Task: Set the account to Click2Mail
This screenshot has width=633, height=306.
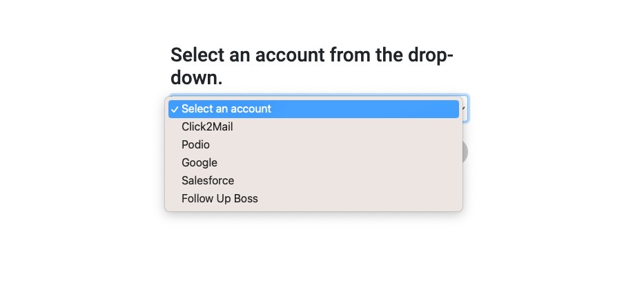Action: pos(208,127)
